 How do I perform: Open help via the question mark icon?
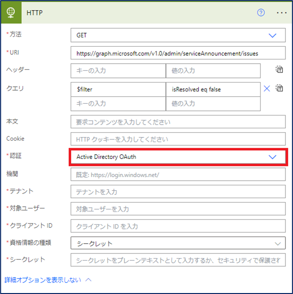261,13
